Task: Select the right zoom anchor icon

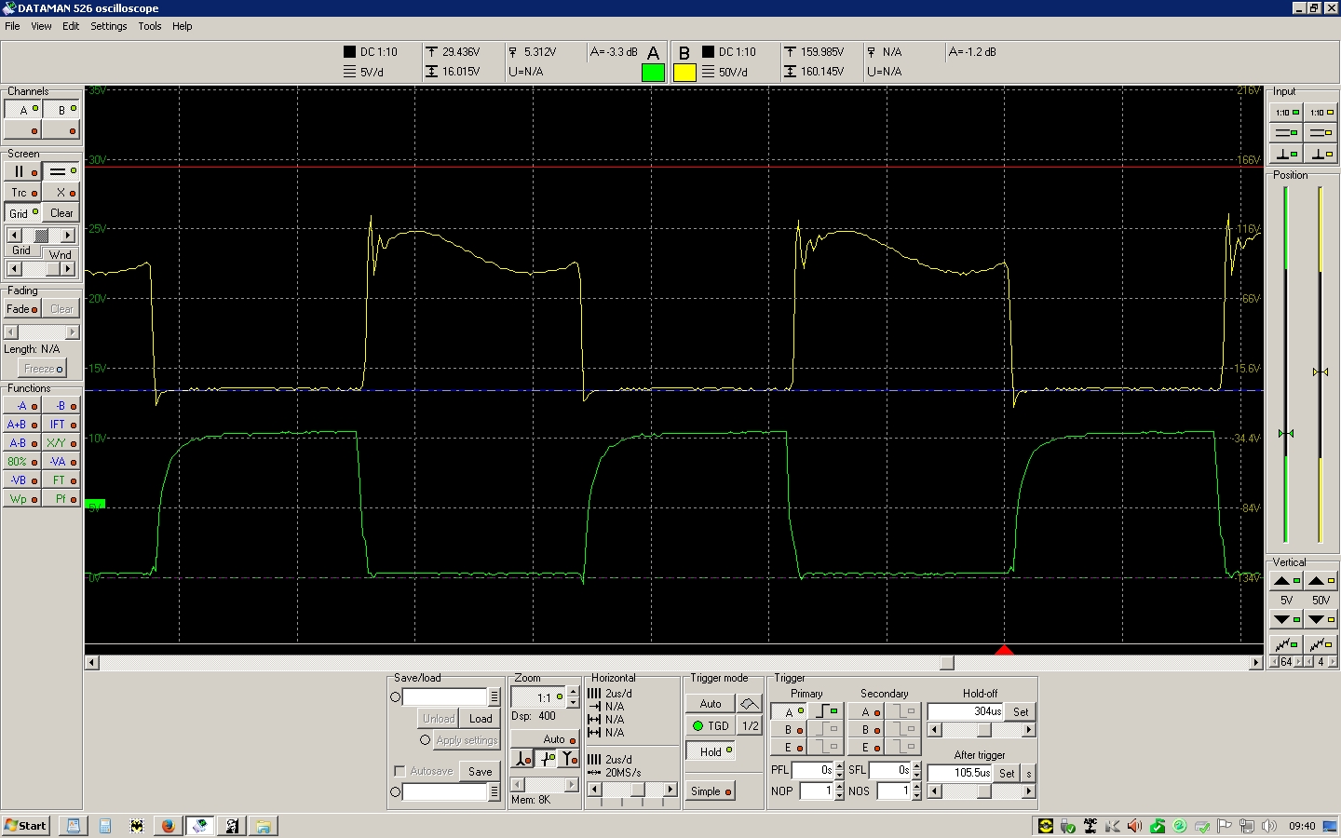Action: point(568,760)
